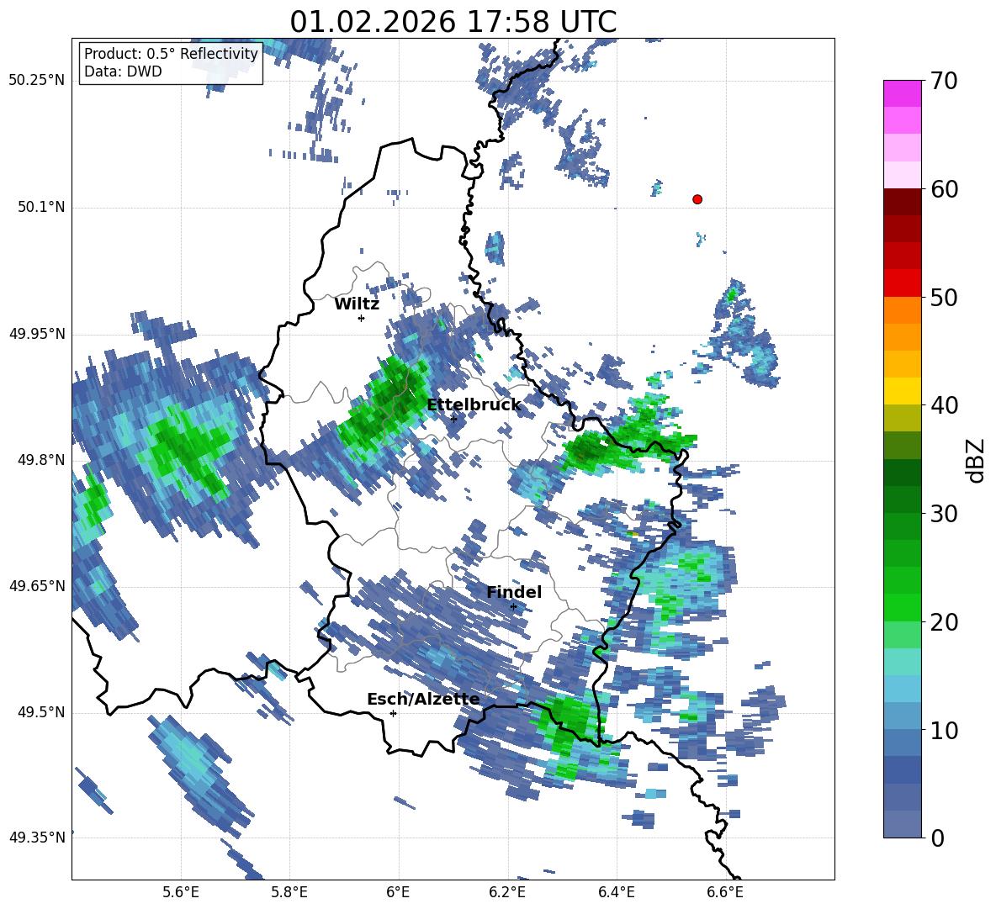Click the title 01.02.2026 17:58 UTC
This screenshot has height=909, width=996.
click(x=453, y=22)
